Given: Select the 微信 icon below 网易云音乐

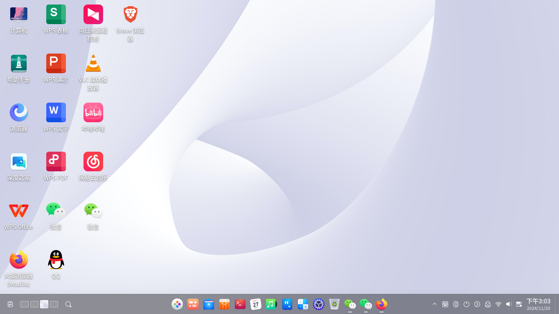Looking at the screenshot, I should (93, 211).
